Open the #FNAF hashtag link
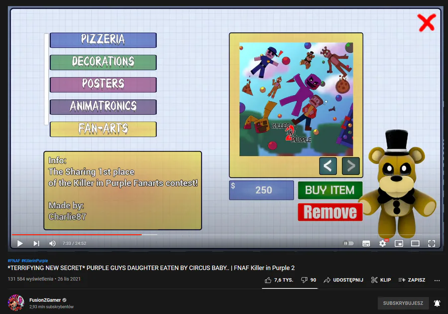The image size is (448, 314). (14, 261)
